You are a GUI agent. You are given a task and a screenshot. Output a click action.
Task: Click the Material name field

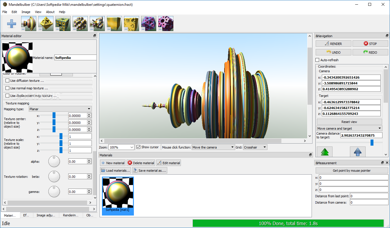click(x=75, y=57)
